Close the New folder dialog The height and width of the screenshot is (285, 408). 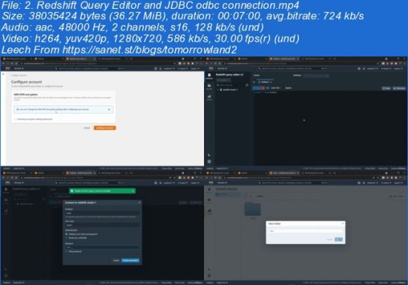(x=343, y=223)
